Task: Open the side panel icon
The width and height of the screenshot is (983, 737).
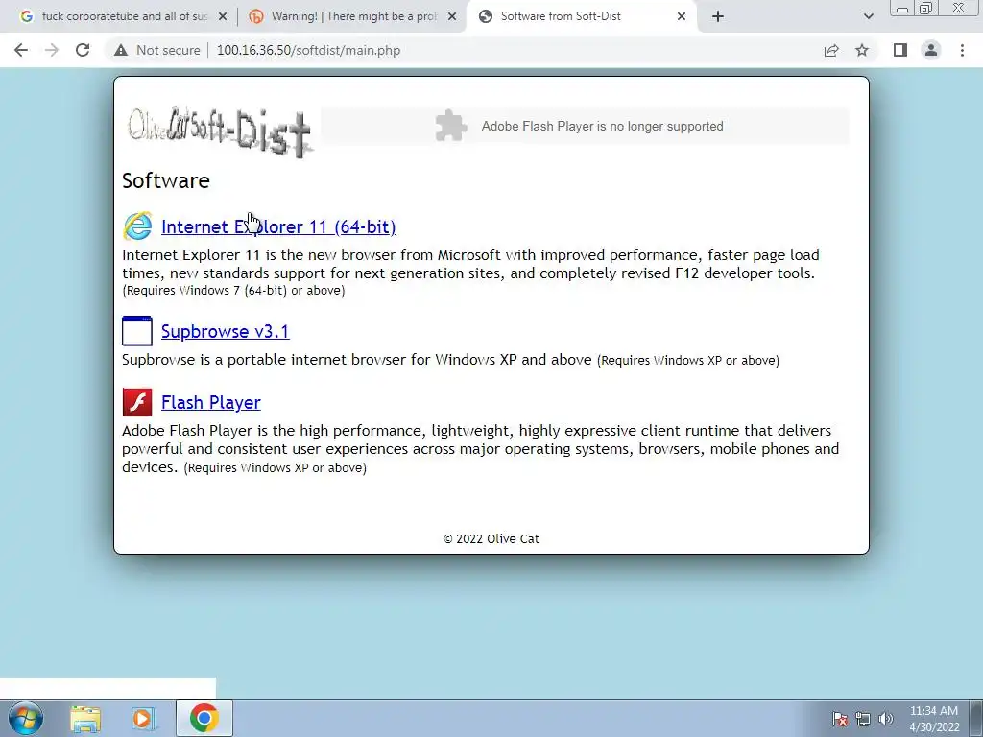Action: point(900,50)
